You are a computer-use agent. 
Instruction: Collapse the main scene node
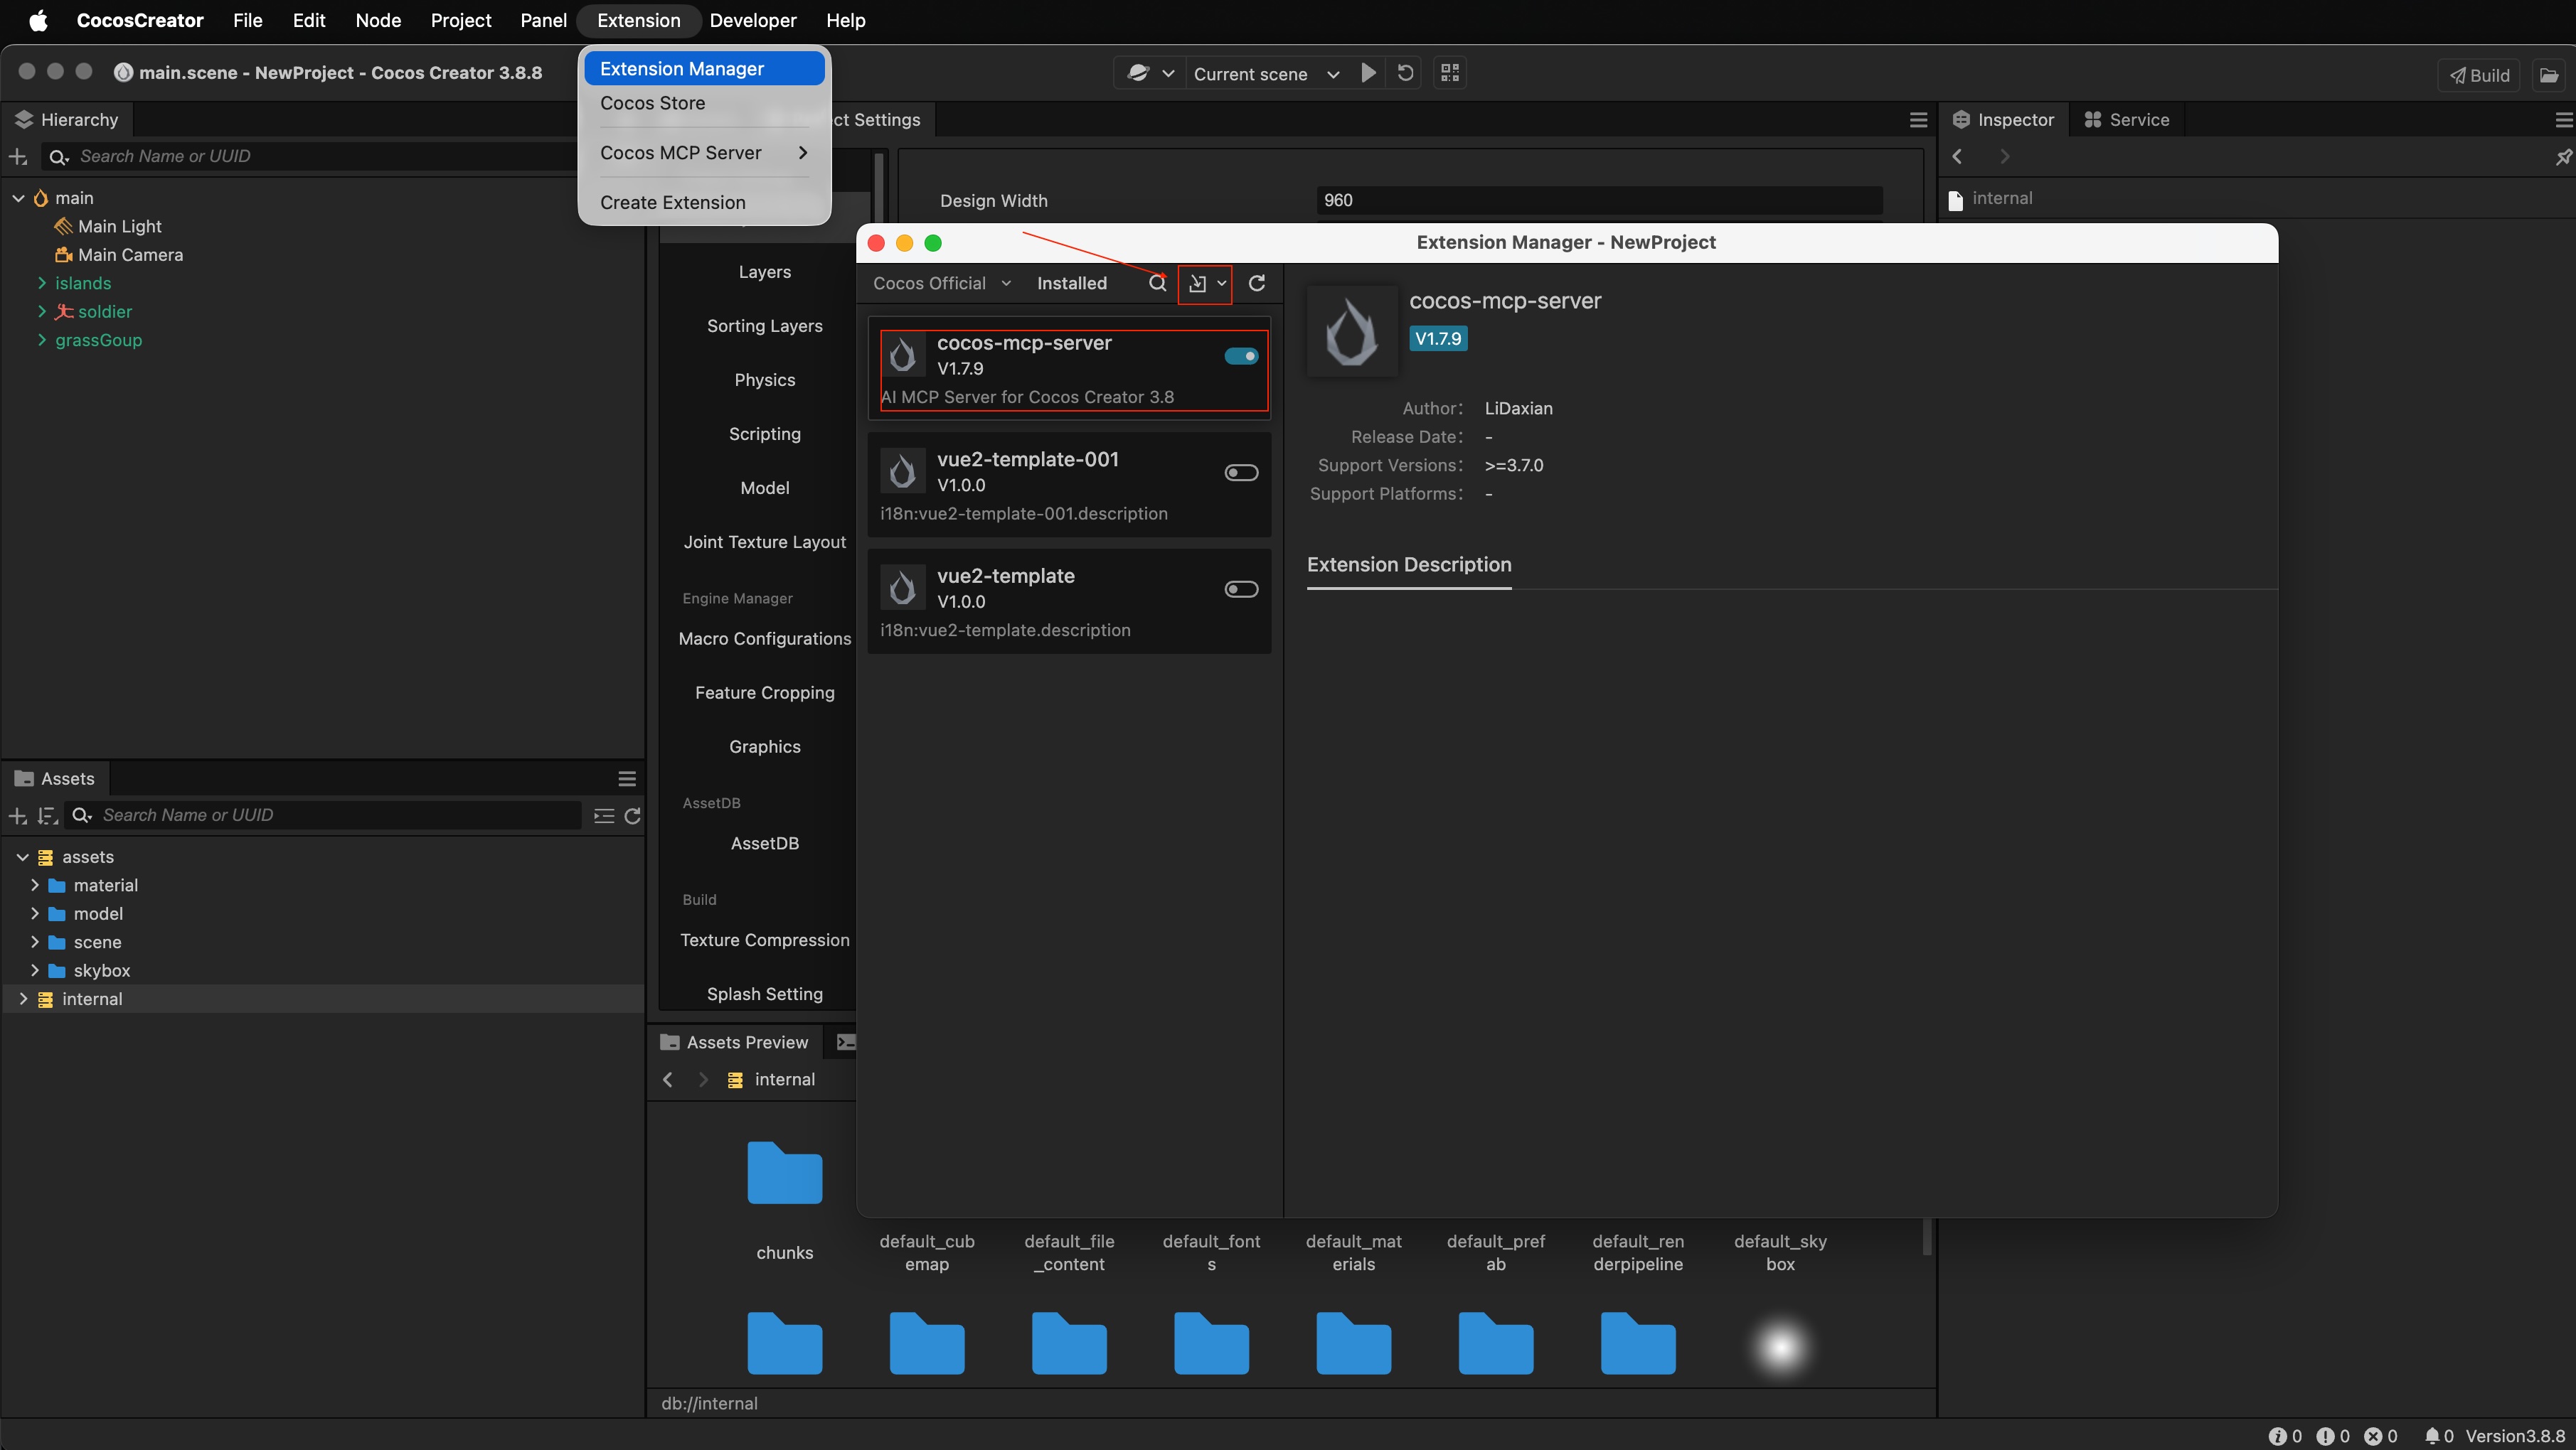(x=18, y=198)
